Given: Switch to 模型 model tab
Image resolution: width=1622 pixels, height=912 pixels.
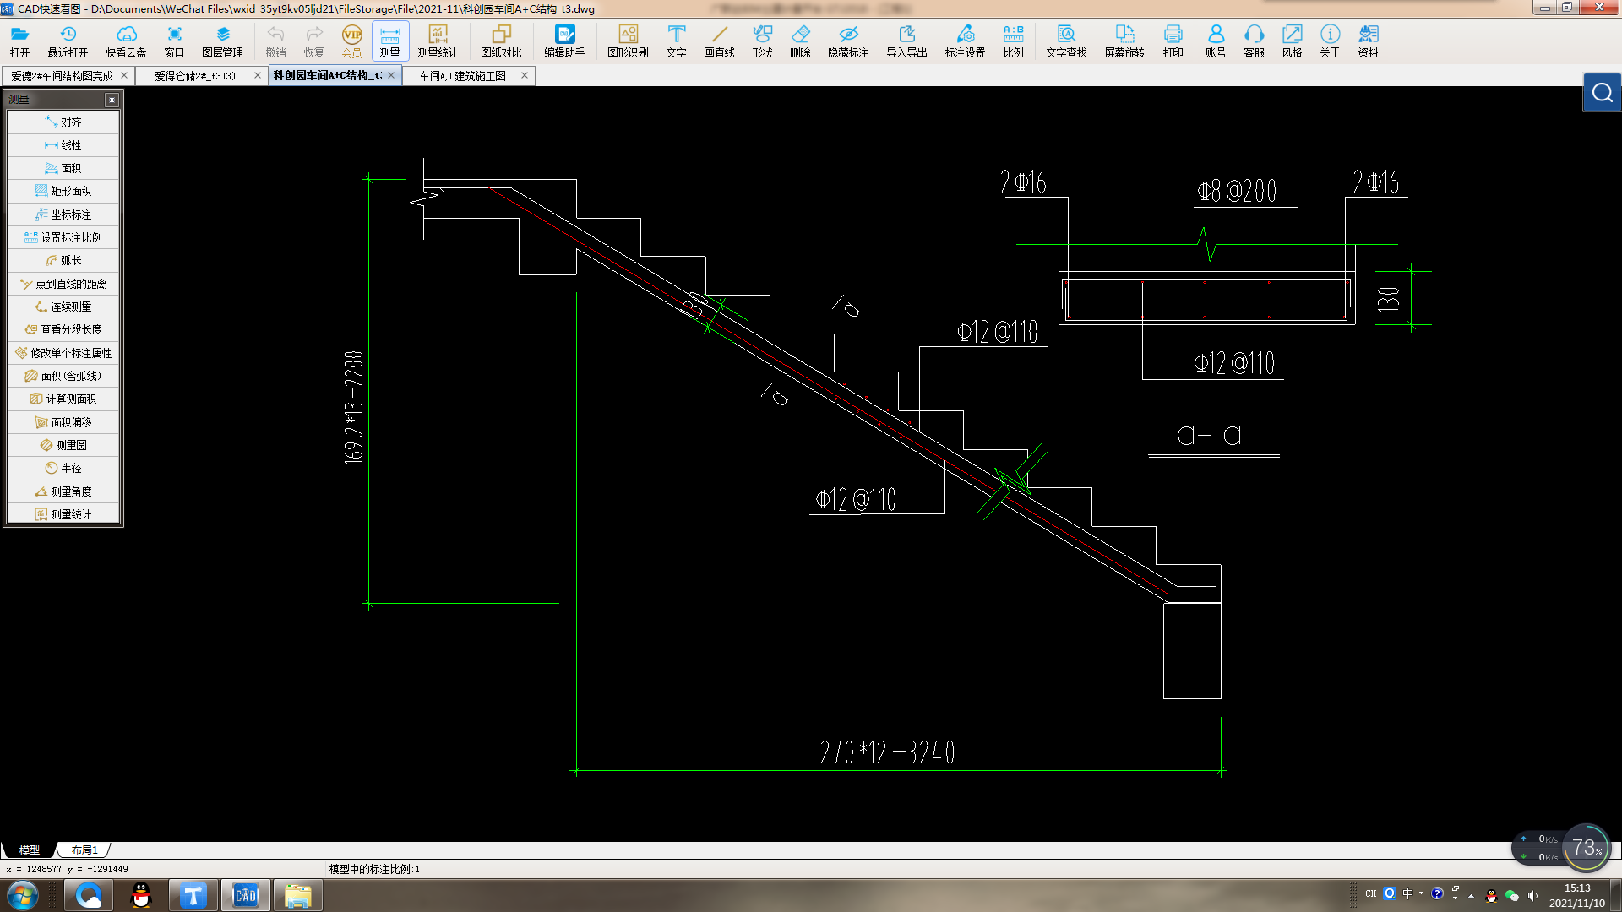Looking at the screenshot, I should point(30,850).
